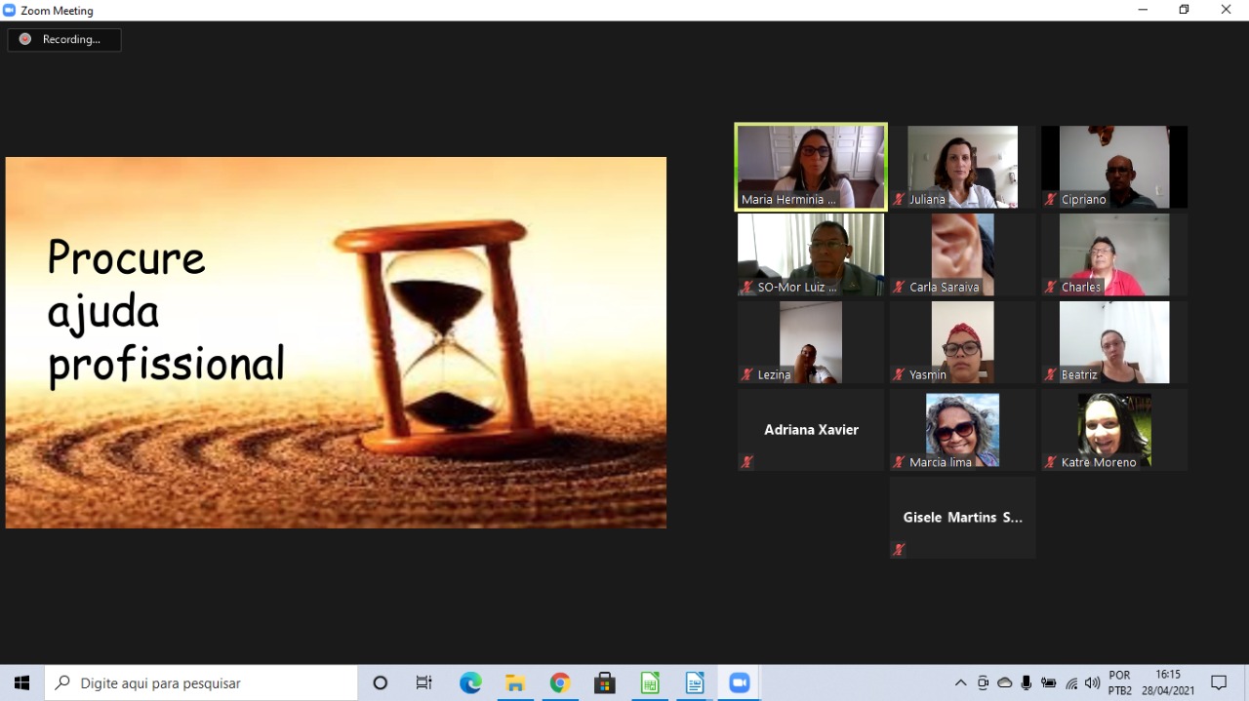Open Task View on taskbar
The image size is (1249, 701).
424,682
